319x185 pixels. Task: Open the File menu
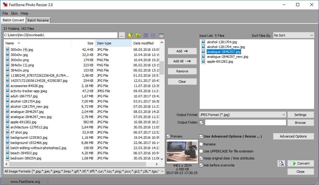tap(5, 13)
